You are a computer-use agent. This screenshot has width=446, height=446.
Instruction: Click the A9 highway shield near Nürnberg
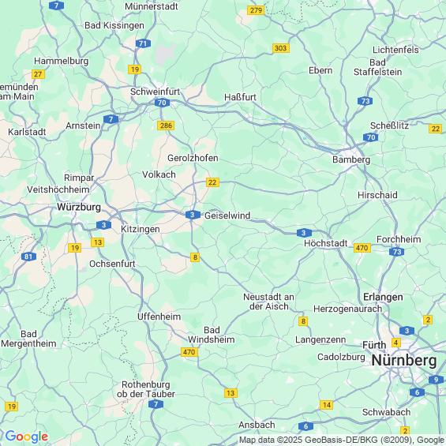[436, 380]
